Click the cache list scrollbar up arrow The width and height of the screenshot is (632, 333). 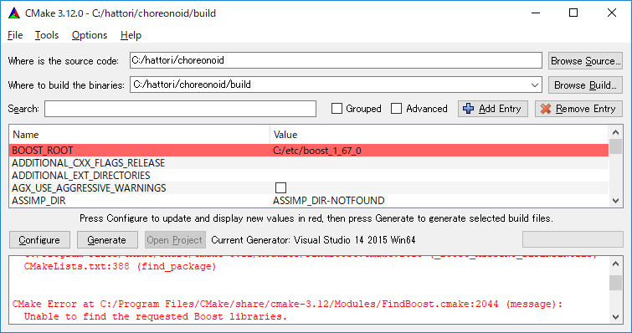point(615,131)
